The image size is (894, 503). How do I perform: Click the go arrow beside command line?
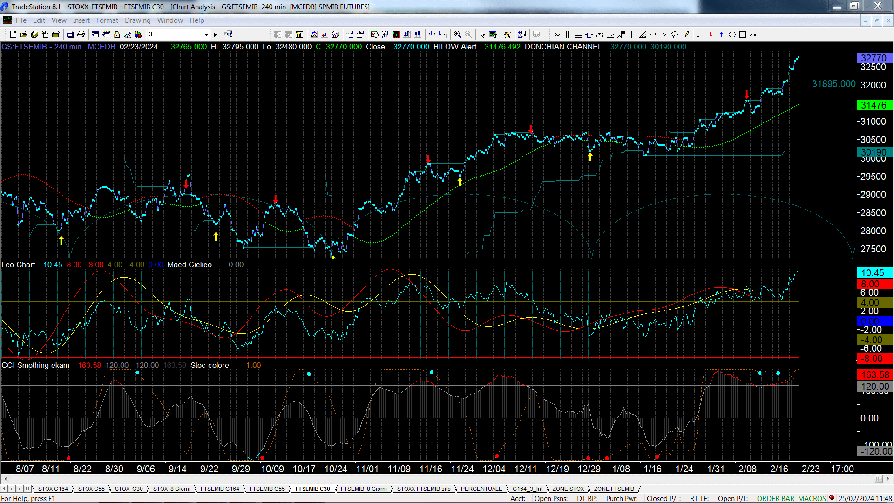(215, 34)
